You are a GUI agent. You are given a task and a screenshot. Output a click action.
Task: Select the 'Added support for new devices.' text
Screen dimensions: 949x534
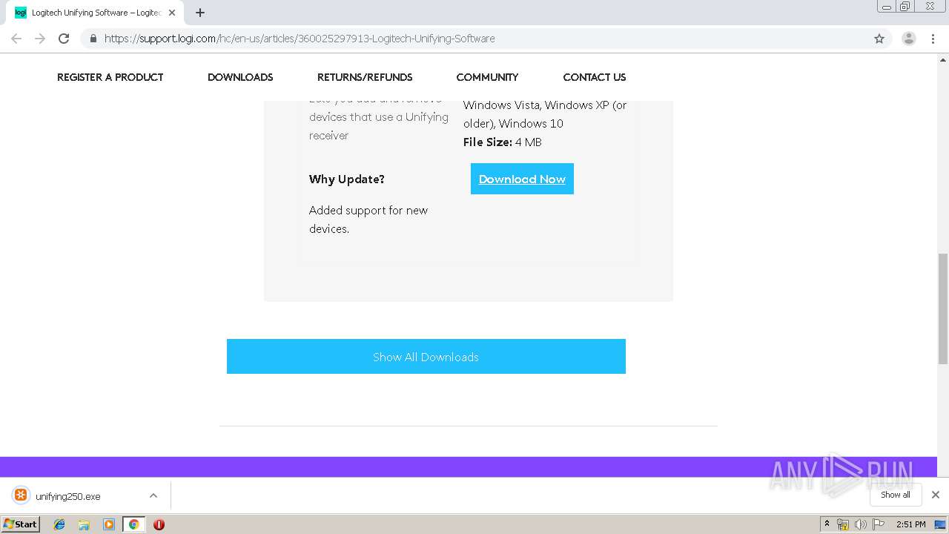(368, 220)
